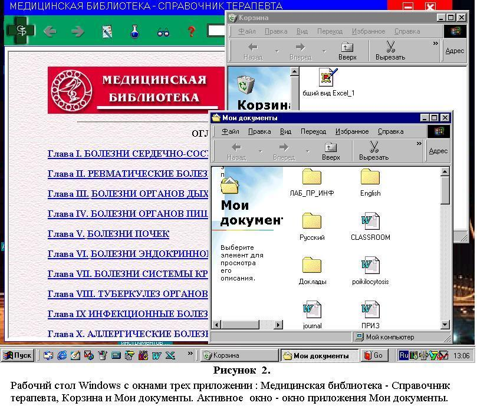
Task: Open Избранное menu in Корзина window
Action: tap(369, 31)
